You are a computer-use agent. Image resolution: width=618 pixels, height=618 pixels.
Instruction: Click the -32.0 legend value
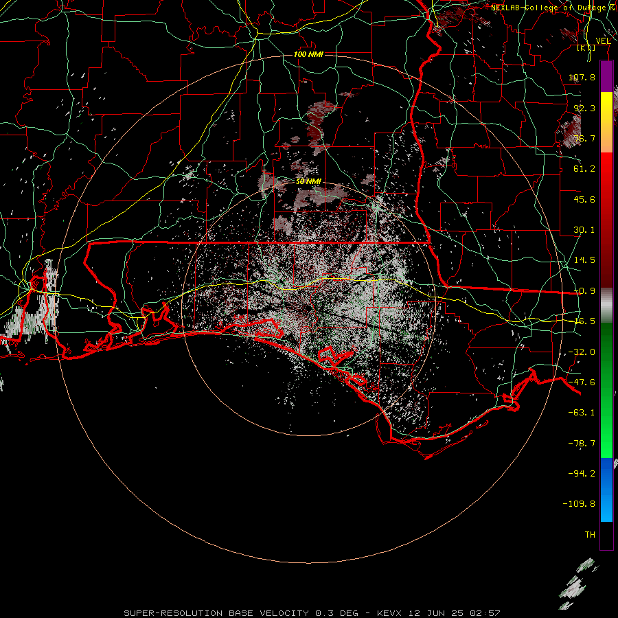coord(582,352)
